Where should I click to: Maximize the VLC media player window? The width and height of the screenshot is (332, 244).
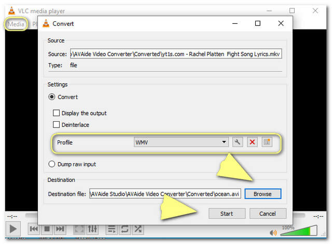[292, 10]
